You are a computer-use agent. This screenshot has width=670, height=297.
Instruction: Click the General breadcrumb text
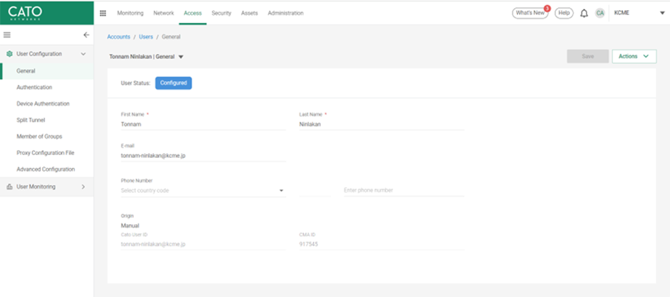[171, 37]
